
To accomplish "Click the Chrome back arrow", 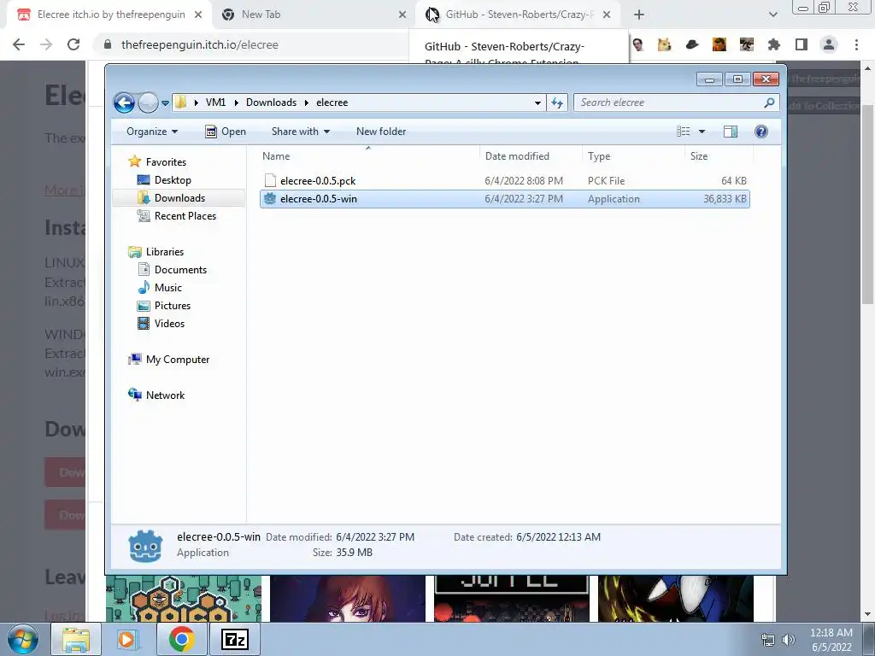I will 19,44.
